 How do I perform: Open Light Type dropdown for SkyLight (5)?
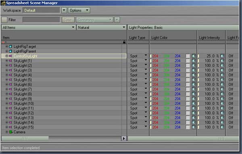pos(146,79)
